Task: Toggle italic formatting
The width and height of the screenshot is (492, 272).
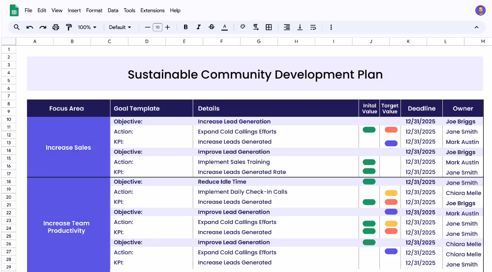Action: tap(198, 27)
